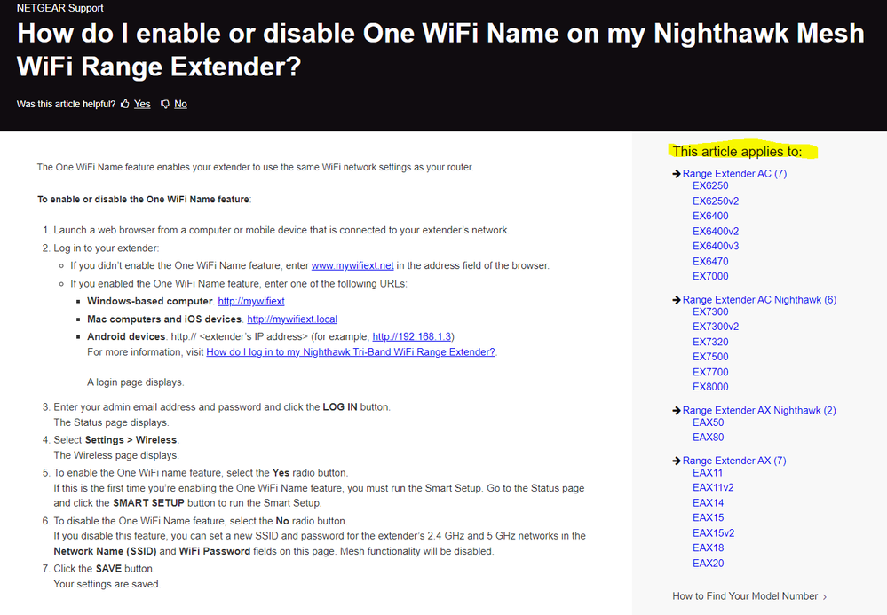Select the EX6250 model link

(x=710, y=186)
